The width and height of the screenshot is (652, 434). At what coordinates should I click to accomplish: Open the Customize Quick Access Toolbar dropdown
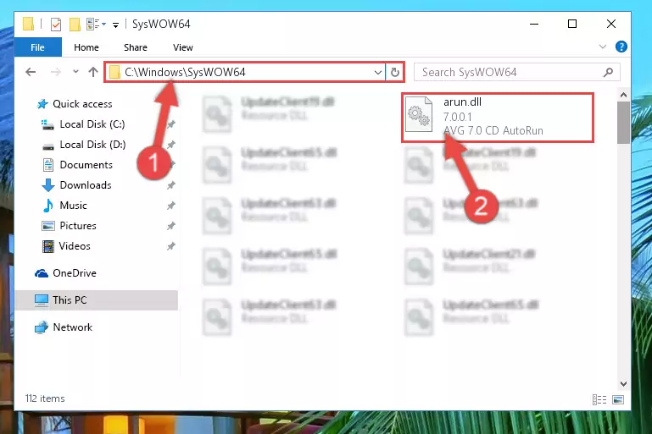[x=115, y=25]
